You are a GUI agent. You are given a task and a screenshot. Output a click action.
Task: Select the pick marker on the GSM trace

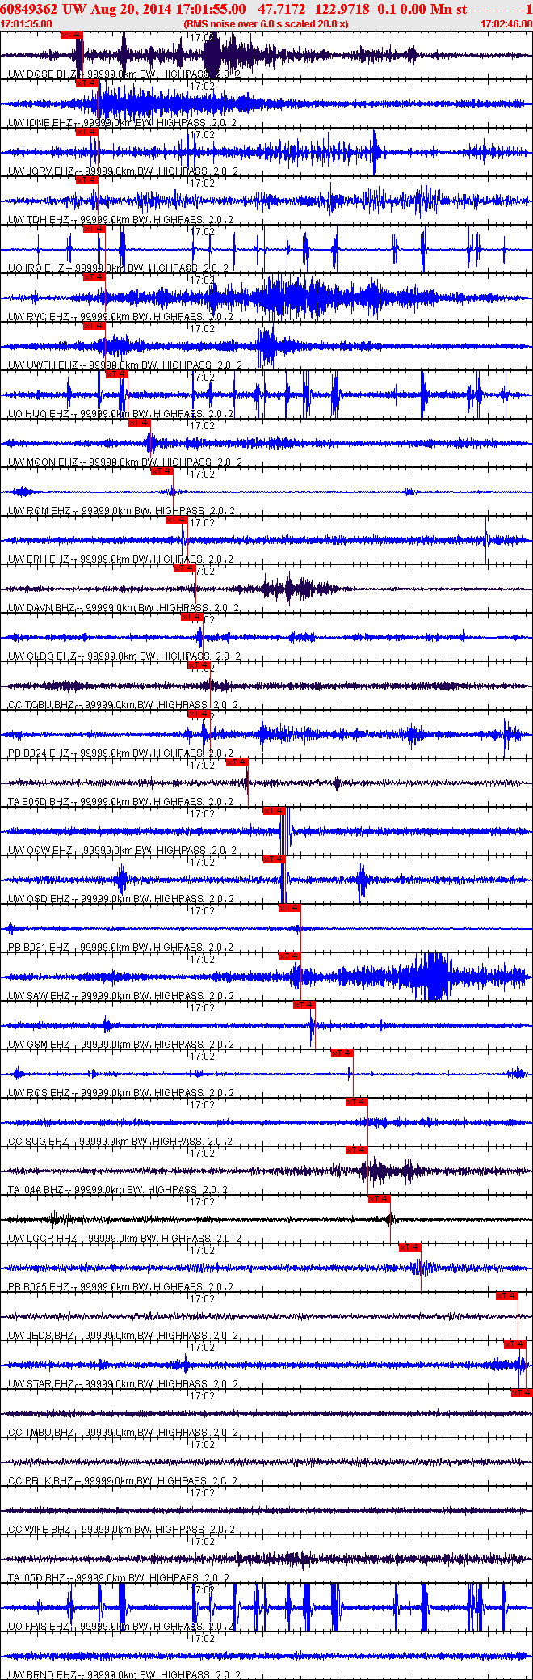tap(304, 1005)
